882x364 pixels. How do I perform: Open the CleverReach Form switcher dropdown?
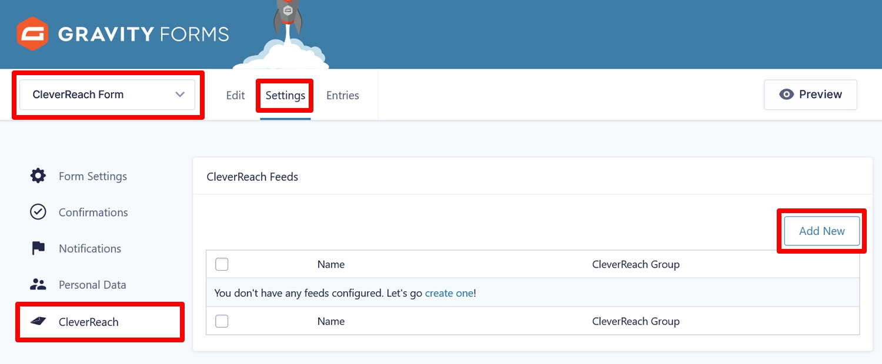click(107, 95)
